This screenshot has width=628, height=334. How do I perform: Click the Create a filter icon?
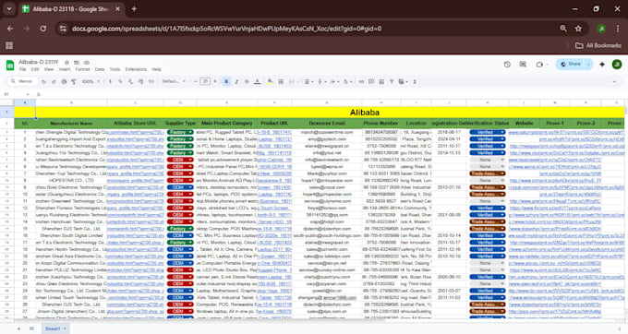click(392, 81)
